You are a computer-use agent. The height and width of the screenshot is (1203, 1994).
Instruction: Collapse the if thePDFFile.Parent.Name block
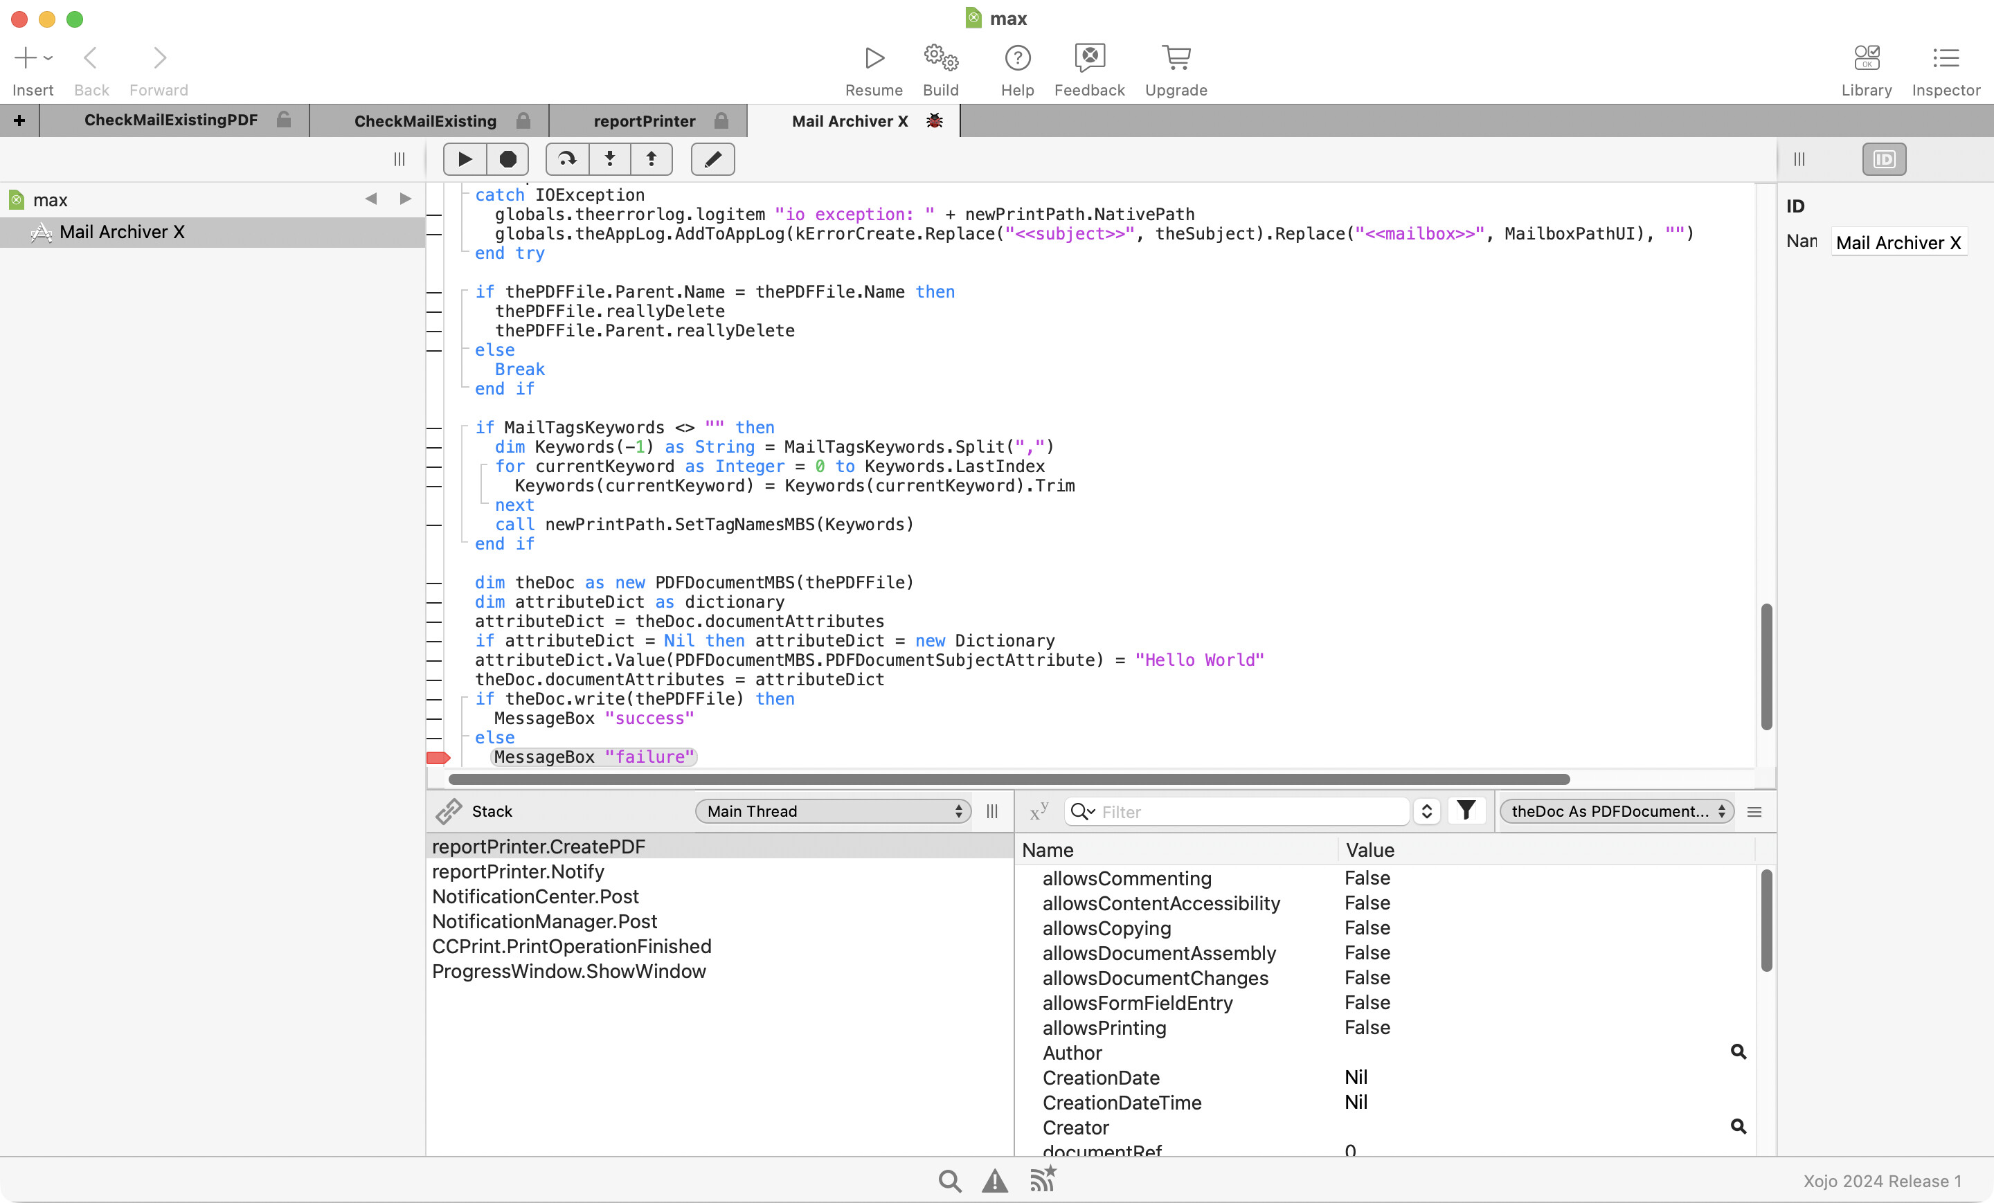pyautogui.click(x=465, y=291)
